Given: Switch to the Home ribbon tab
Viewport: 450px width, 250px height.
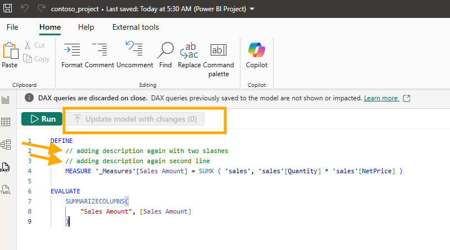Looking at the screenshot, I should click(x=50, y=27).
